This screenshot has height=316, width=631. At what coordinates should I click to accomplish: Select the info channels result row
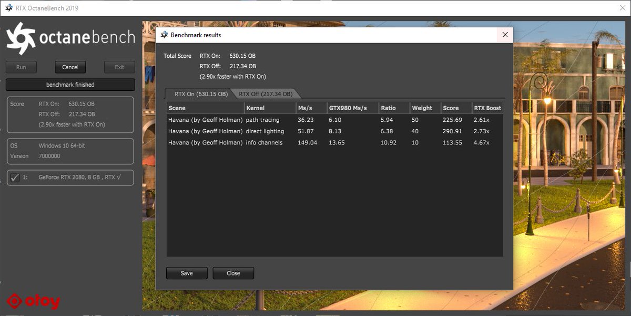[335, 142]
